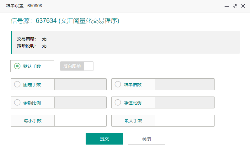Select the 默认手数 radio option

pyautogui.click(x=17, y=66)
